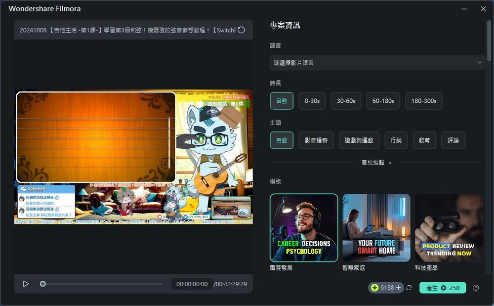Image resolution: width=494 pixels, height=306 pixels.
Task: Select the 自動 theme option
Action: pos(282,140)
